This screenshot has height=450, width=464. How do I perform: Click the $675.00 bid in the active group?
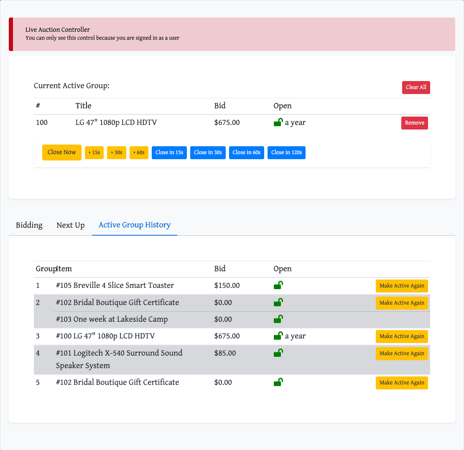point(227,122)
